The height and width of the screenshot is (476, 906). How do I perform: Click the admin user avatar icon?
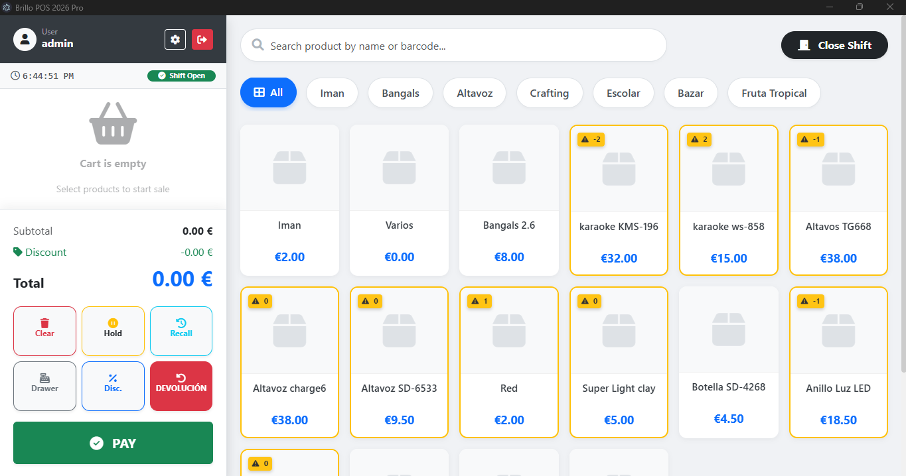pyautogui.click(x=25, y=40)
